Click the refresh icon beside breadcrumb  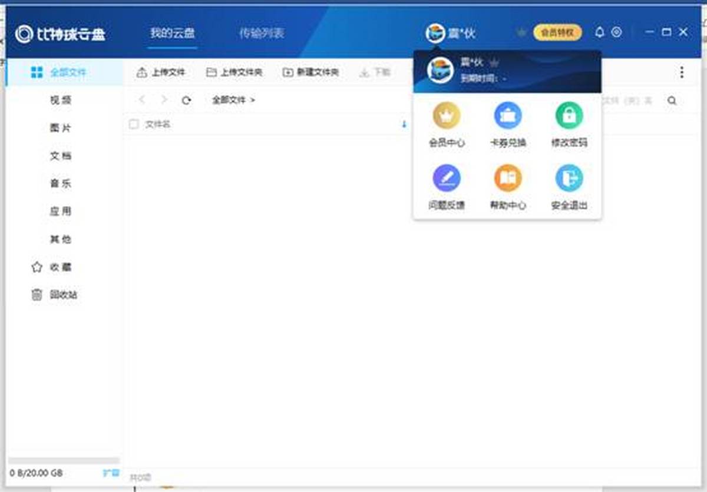(186, 101)
